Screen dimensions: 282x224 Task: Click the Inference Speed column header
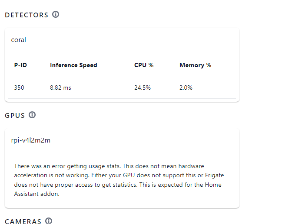coord(73,65)
